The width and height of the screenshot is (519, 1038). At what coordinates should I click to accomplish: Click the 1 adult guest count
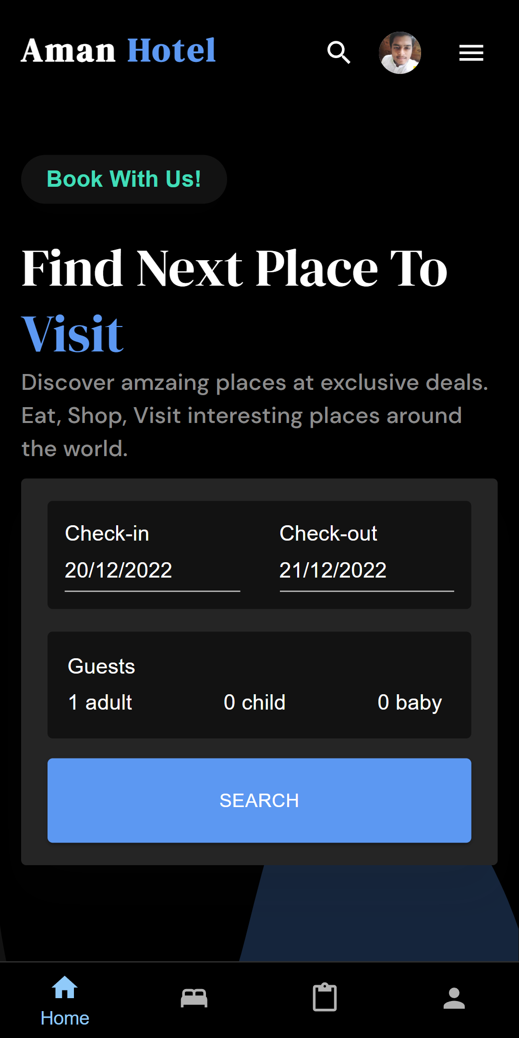tap(99, 702)
